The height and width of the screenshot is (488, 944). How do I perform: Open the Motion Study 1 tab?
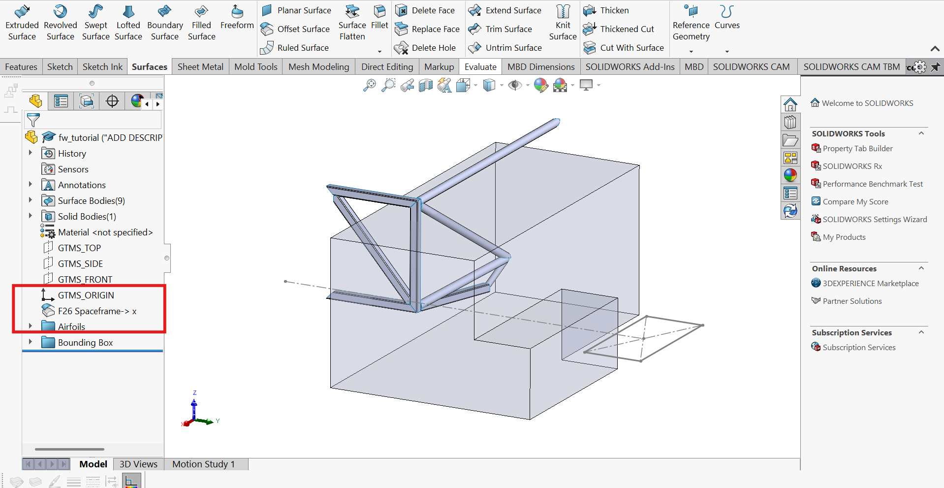pos(204,464)
